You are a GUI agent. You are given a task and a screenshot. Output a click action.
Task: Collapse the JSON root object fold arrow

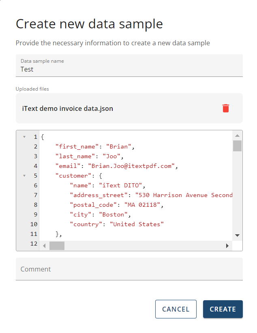24,137
